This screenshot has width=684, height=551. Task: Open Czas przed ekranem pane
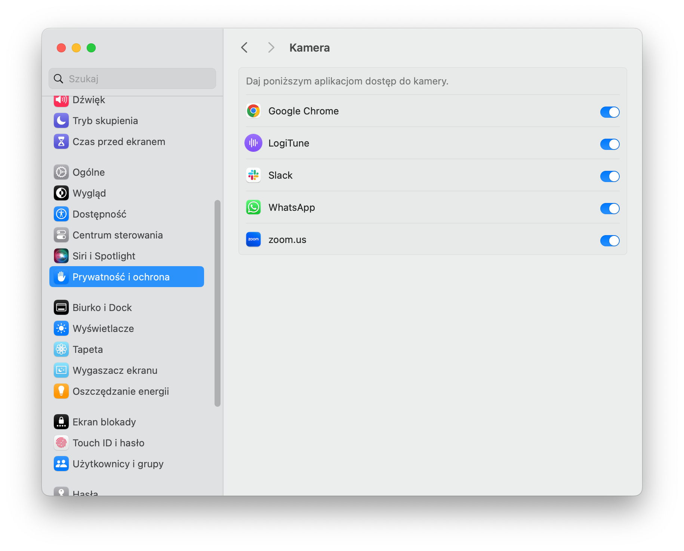click(x=119, y=142)
